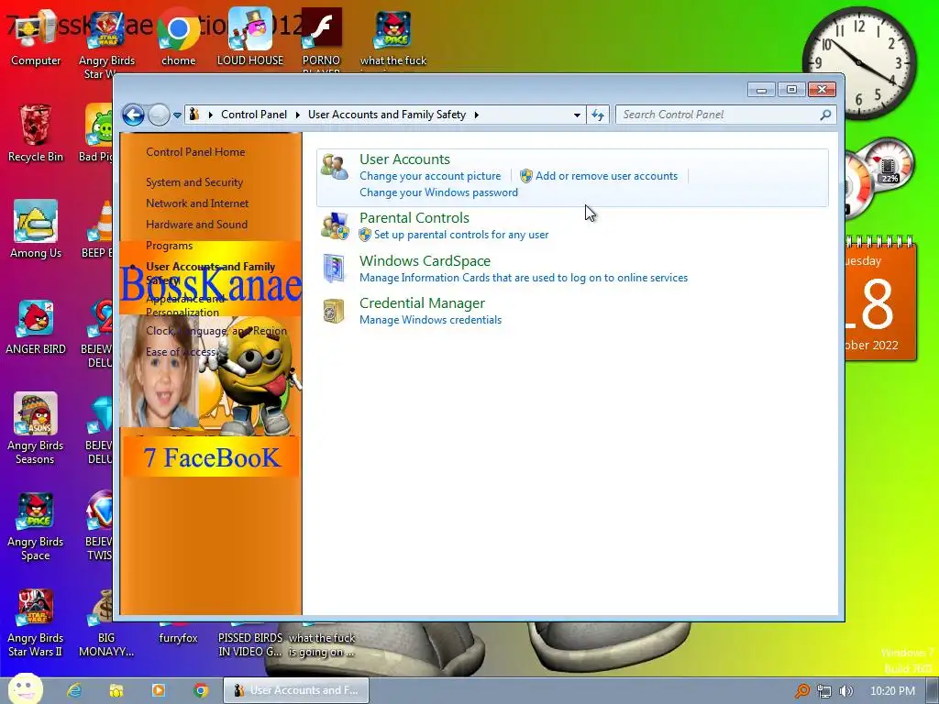Screen dimensions: 939x704
Task: Open the Parental Controls icon
Action: 334,226
